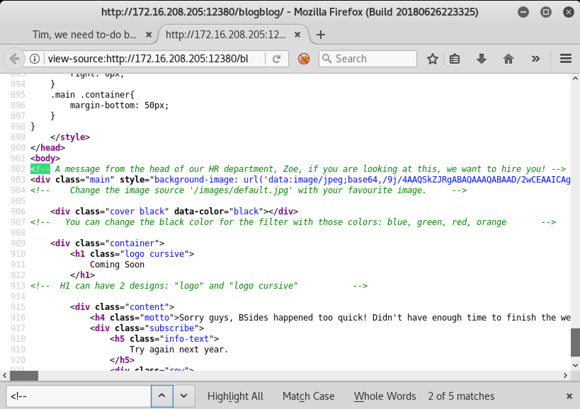Click the back navigation arrow
This screenshot has width=580, height=409.
pyautogui.click(x=14, y=58)
